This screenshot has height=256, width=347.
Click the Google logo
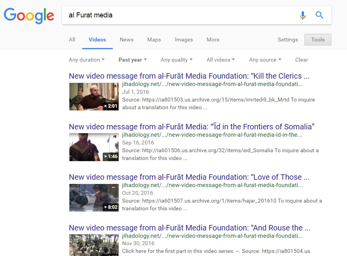pos(29,15)
